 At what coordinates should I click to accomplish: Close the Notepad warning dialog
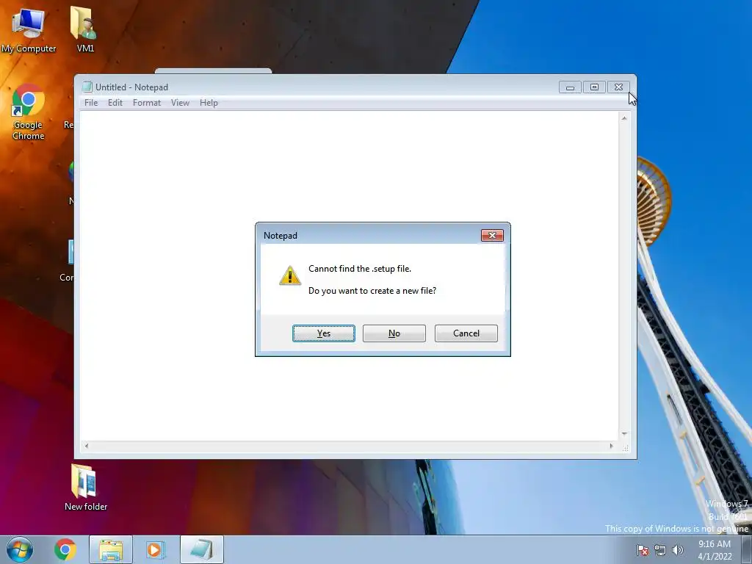tap(492, 236)
